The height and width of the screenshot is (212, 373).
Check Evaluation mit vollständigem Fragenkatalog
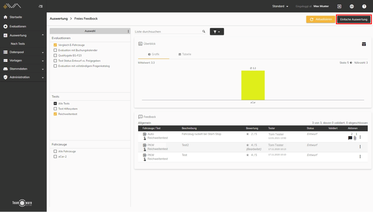click(x=55, y=66)
